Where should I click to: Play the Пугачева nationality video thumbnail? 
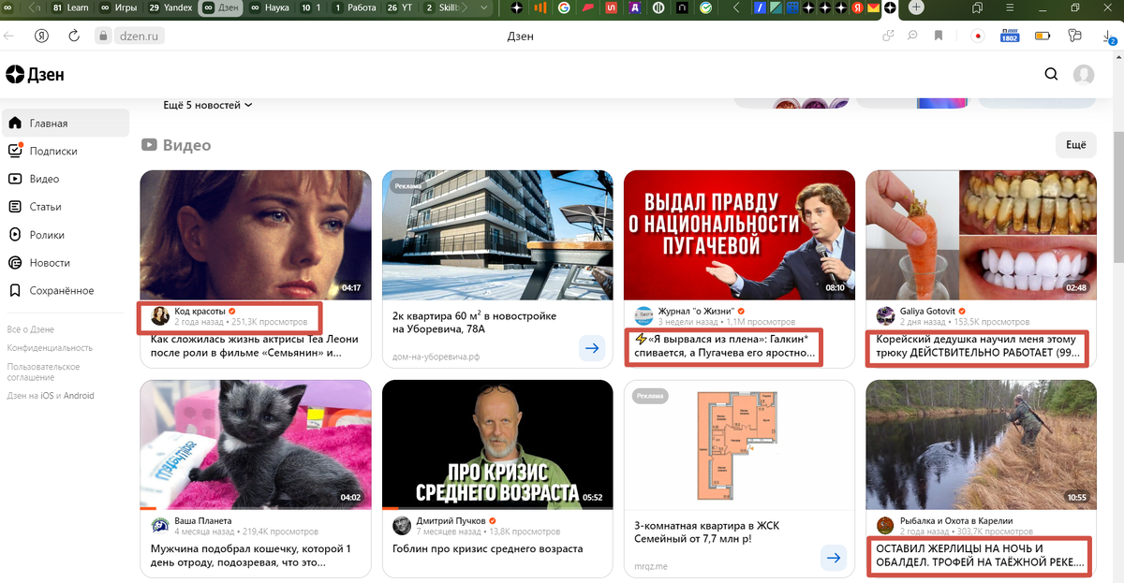coord(739,235)
